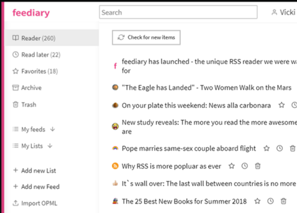Open Reader (260) in sidebar
The image size is (297, 213).
click(51, 38)
